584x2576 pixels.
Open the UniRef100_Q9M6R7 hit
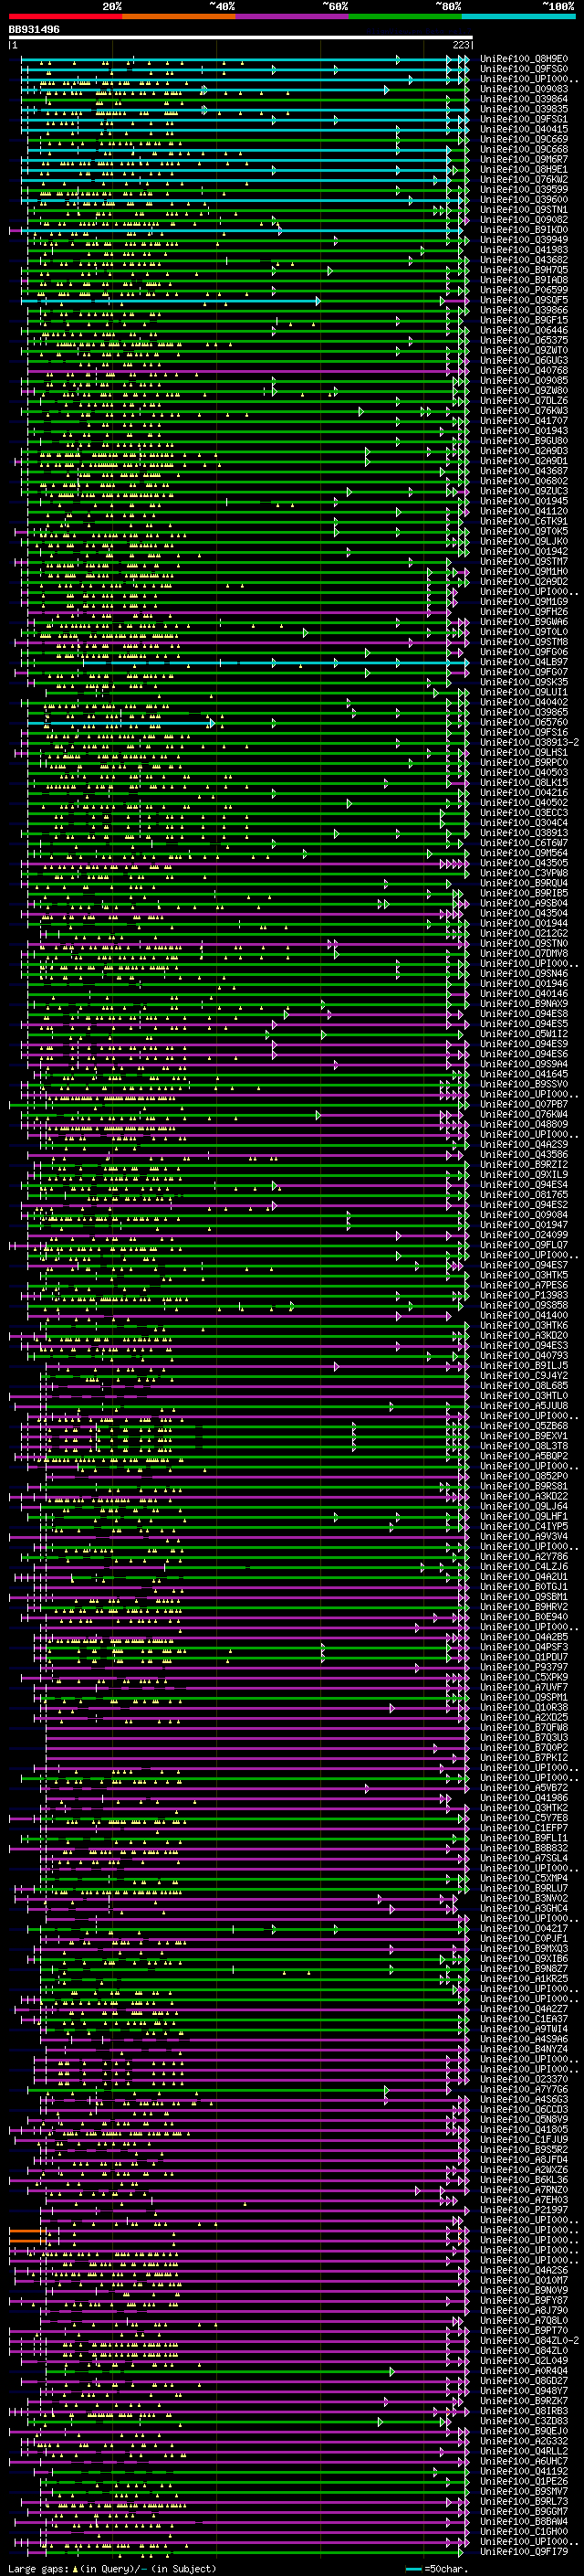point(524,159)
